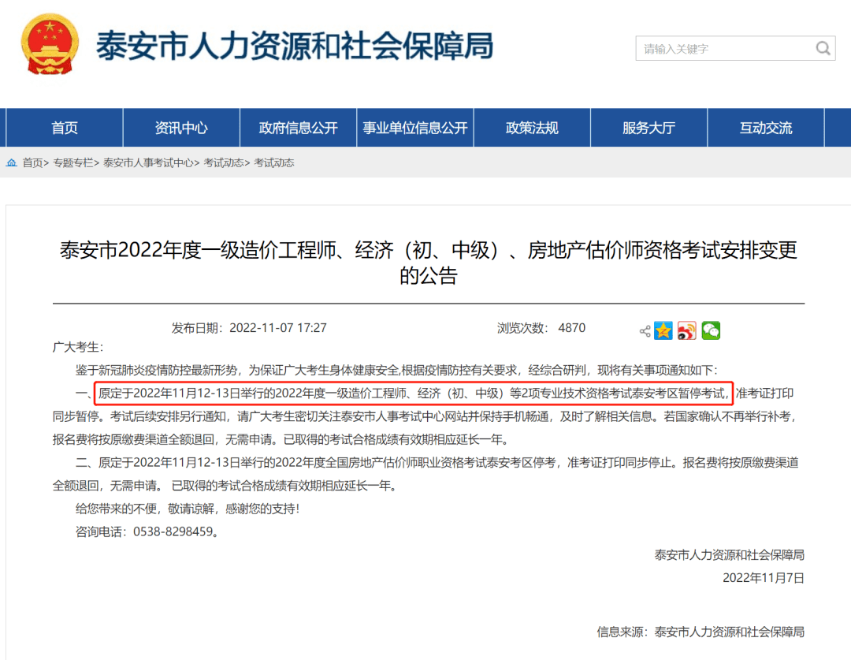Open the 互动交流 page

pos(765,127)
